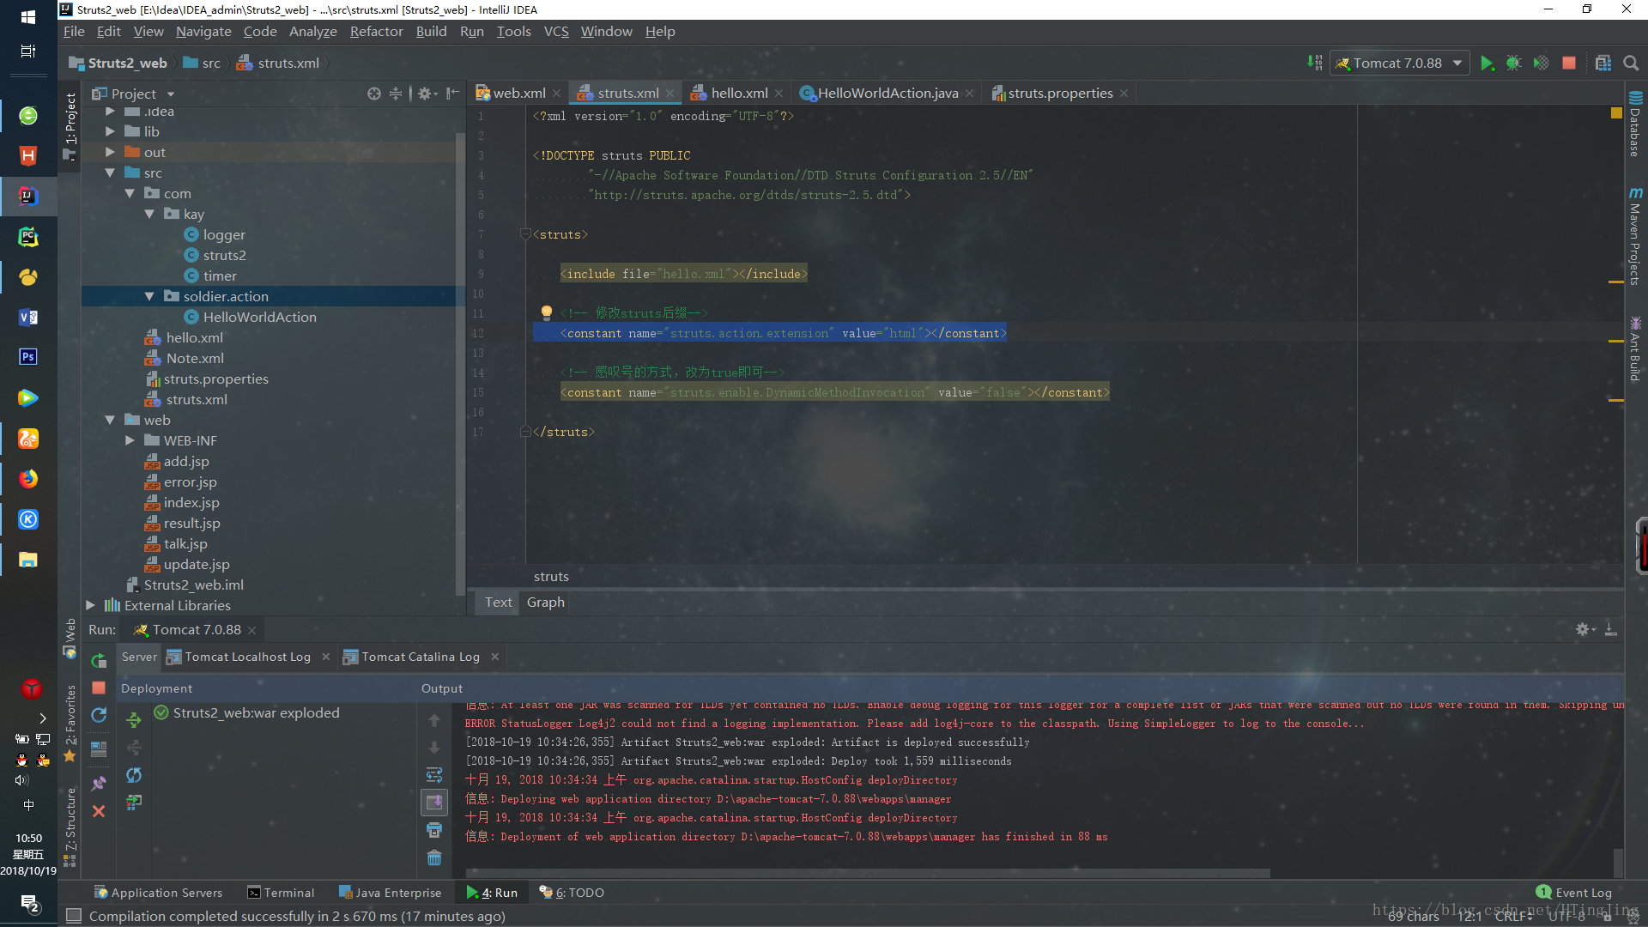Open the Terminal tool window

[282, 893]
